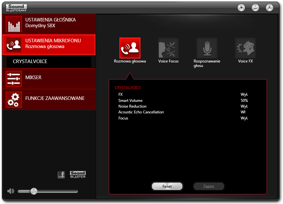The image size is (283, 204).
Task: Open advanced functions gears icon
Action: 14,100
